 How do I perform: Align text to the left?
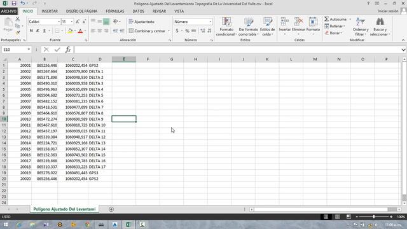pos(93,31)
